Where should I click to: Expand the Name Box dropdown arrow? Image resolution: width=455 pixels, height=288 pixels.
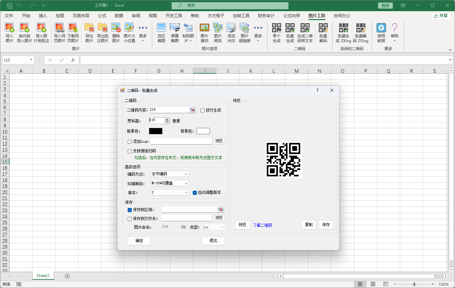point(31,60)
